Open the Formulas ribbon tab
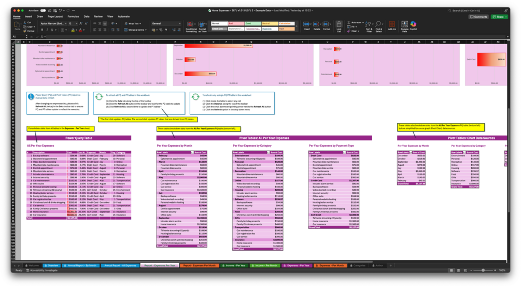Viewport: 521px width, 287px height. point(73,17)
